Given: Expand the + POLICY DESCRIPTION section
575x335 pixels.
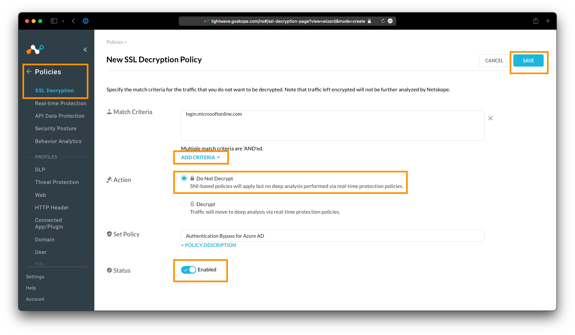Looking at the screenshot, I should [208, 245].
